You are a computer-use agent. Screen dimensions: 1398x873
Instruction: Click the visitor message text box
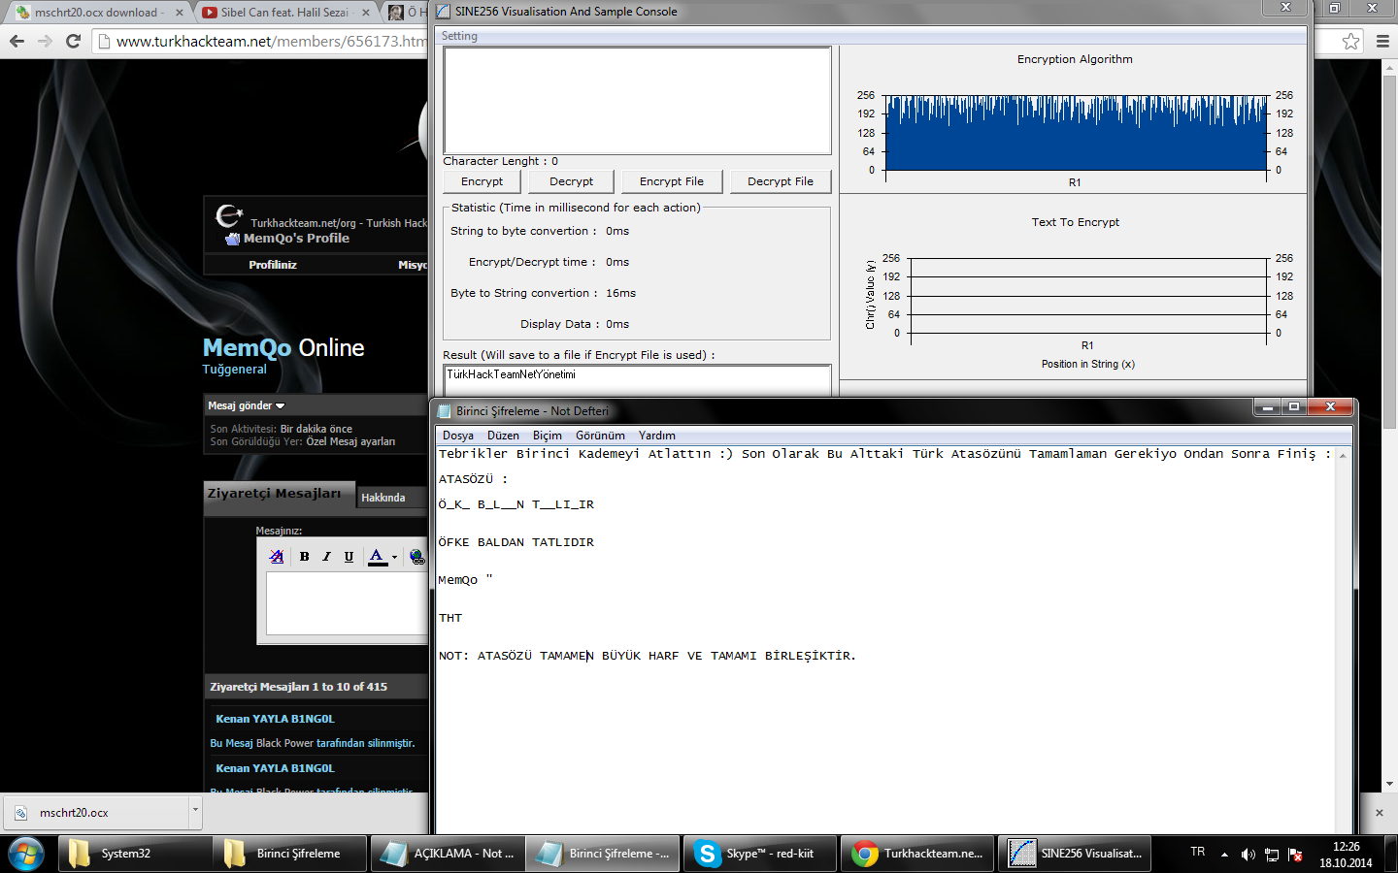click(x=347, y=603)
